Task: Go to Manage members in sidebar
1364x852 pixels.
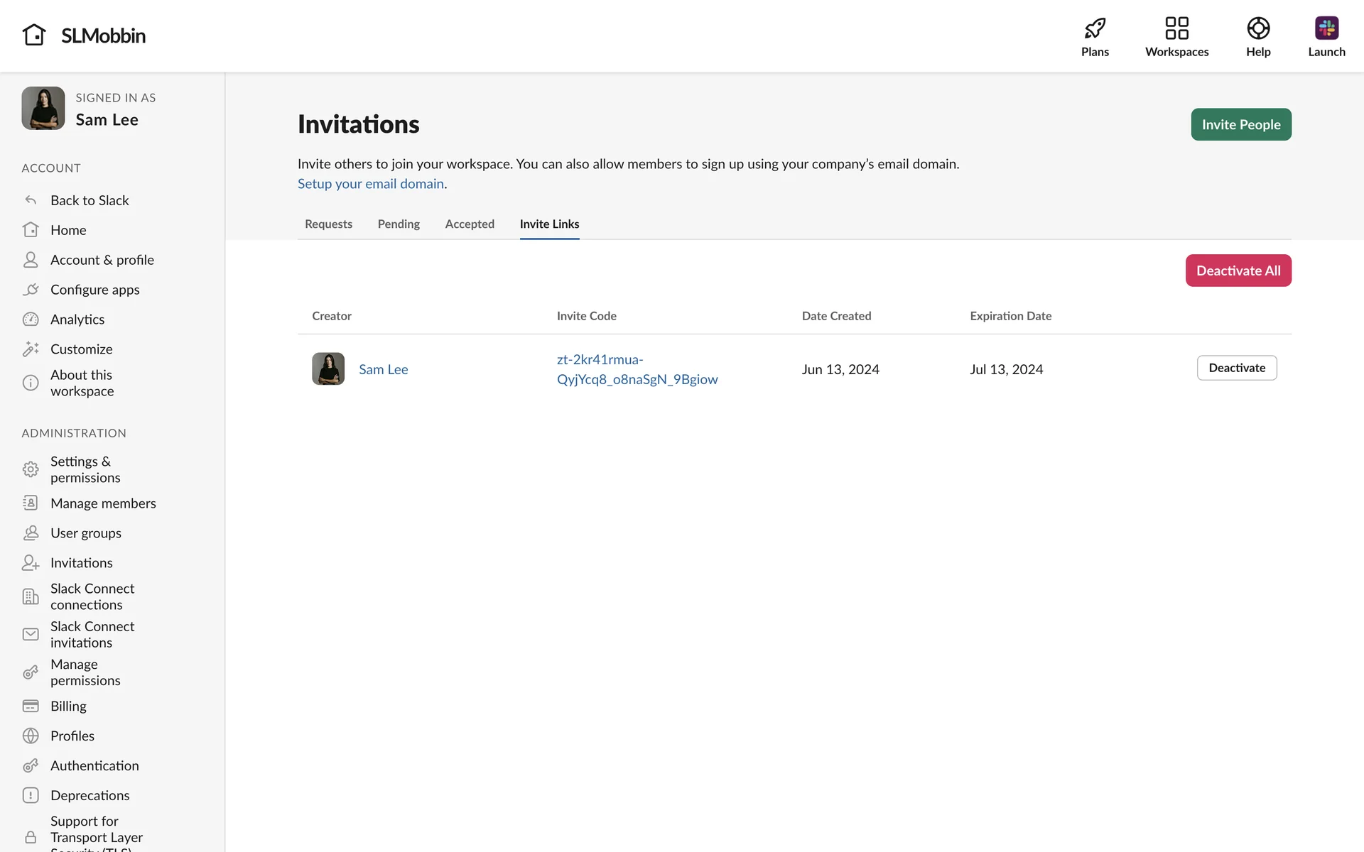Action: pyautogui.click(x=103, y=503)
